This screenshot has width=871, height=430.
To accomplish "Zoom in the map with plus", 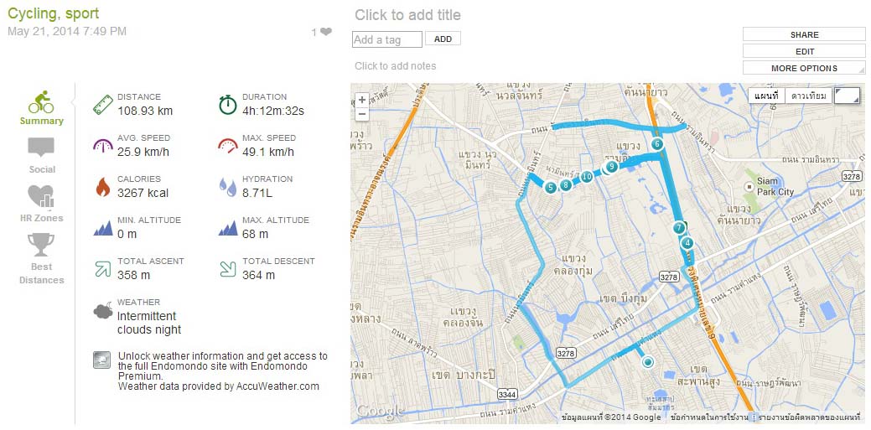I will [x=362, y=100].
